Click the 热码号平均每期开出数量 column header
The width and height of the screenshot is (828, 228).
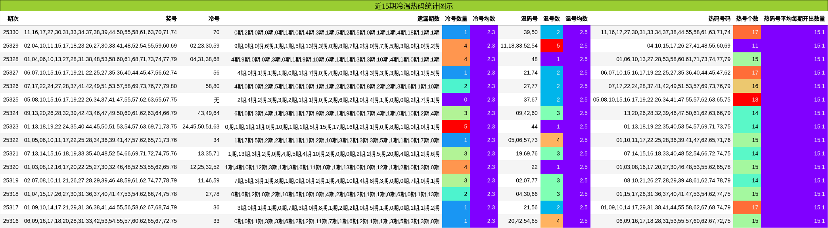point(794,19)
